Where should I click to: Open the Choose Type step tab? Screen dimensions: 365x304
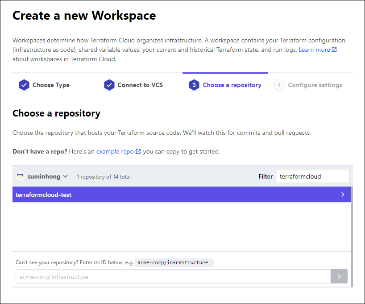(44, 85)
